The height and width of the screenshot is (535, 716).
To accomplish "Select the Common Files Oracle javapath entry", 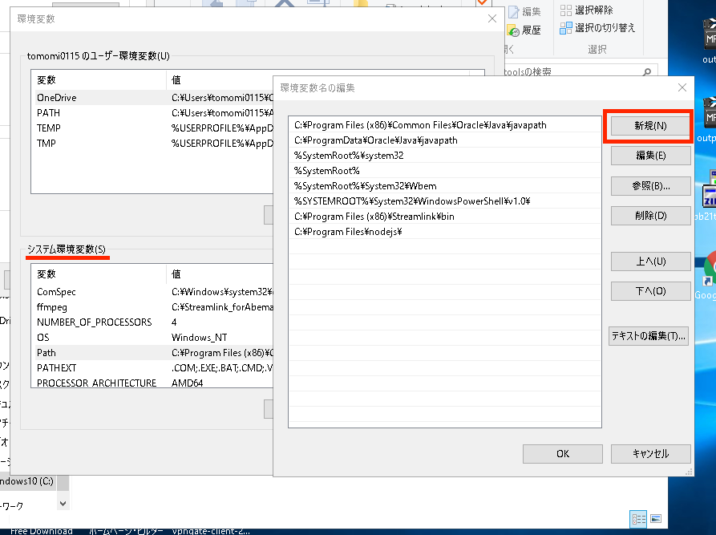I will [445, 125].
